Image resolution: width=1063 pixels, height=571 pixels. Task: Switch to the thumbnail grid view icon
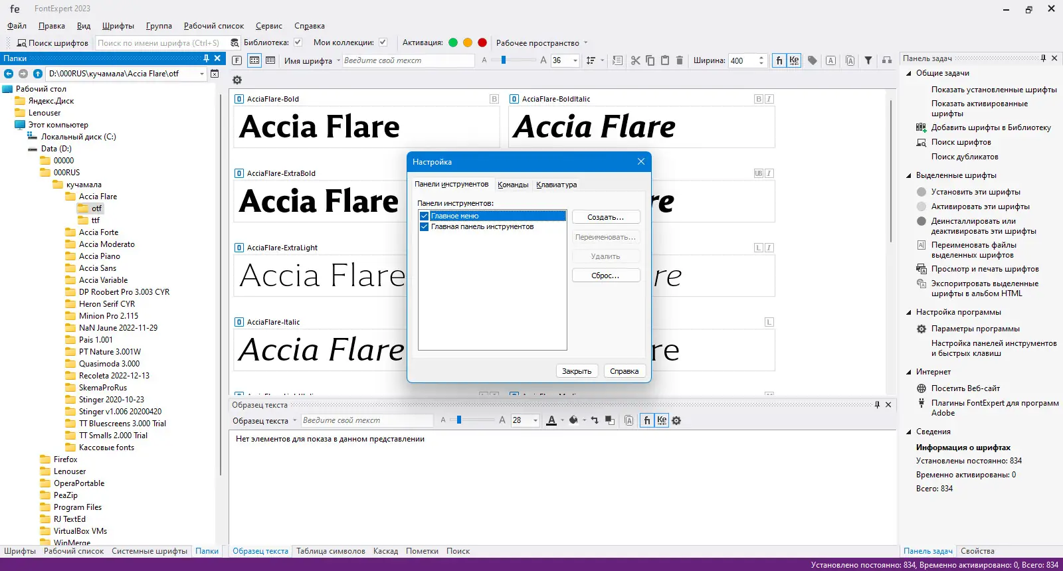tap(254, 60)
